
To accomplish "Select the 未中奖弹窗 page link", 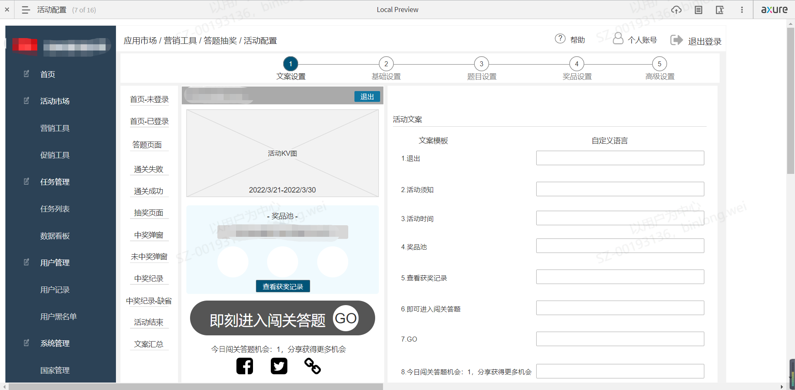I will coord(149,257).
